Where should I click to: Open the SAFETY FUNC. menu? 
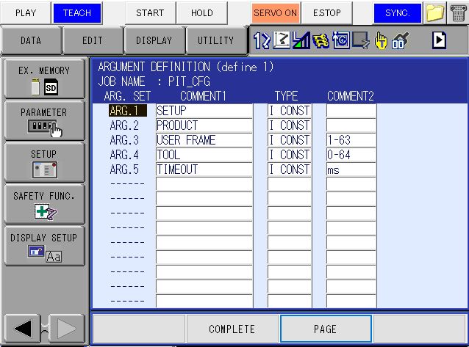pos(44,204)
